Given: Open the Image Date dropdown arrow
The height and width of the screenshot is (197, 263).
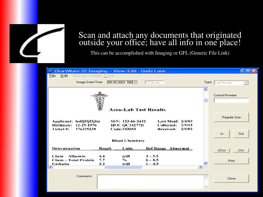Looking at the screenshot, I should 135,82.
